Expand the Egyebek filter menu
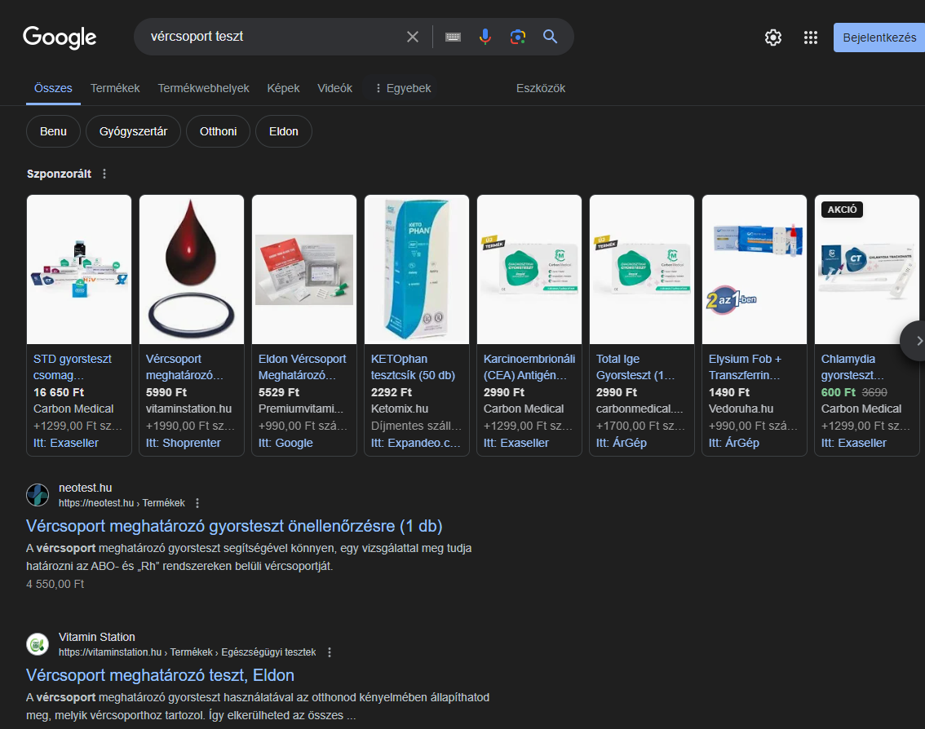 (x=402, y=88)
